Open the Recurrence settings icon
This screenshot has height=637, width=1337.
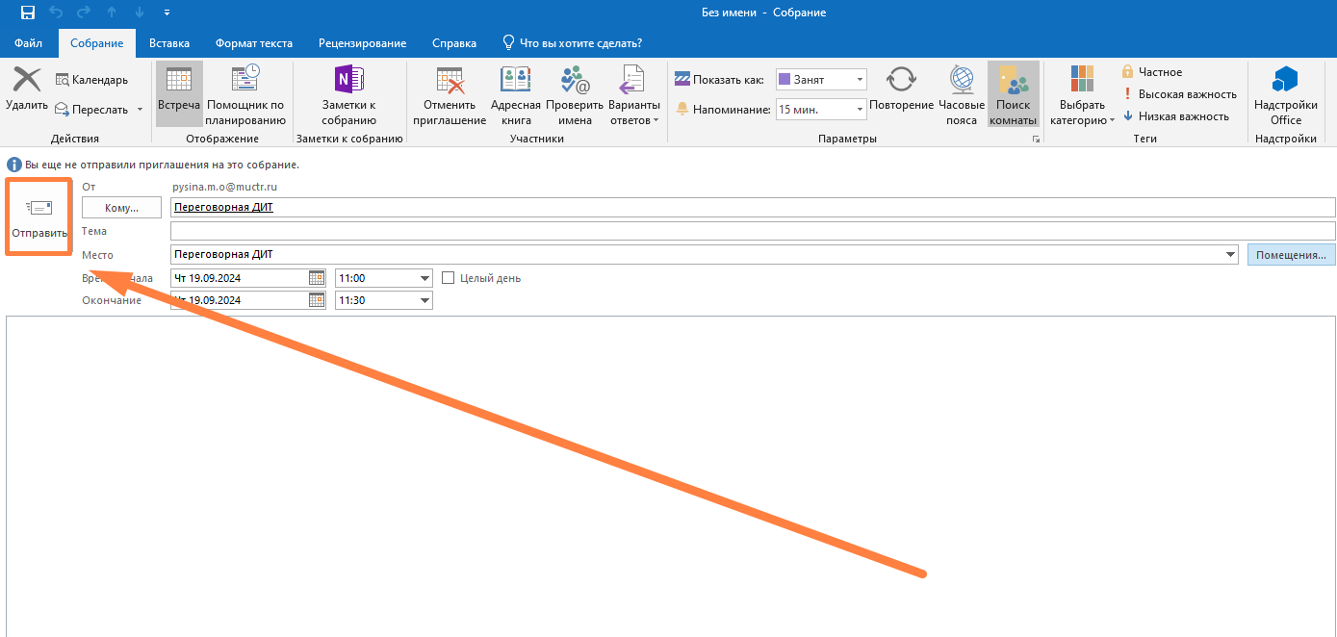(x=901, y=81)
